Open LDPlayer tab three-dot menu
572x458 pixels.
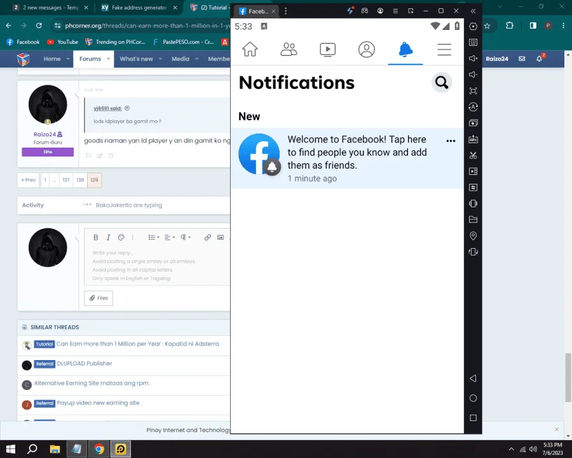(285, 11)
